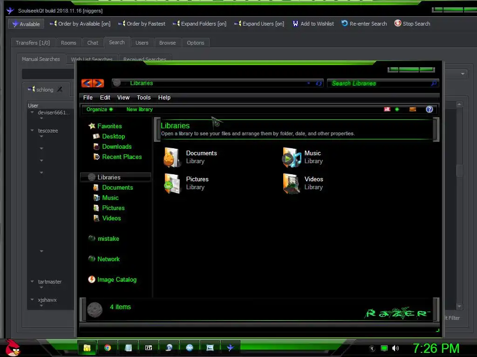
Task: Click the File Explorer icon on the taskbar
Action: tap(87, 348)
